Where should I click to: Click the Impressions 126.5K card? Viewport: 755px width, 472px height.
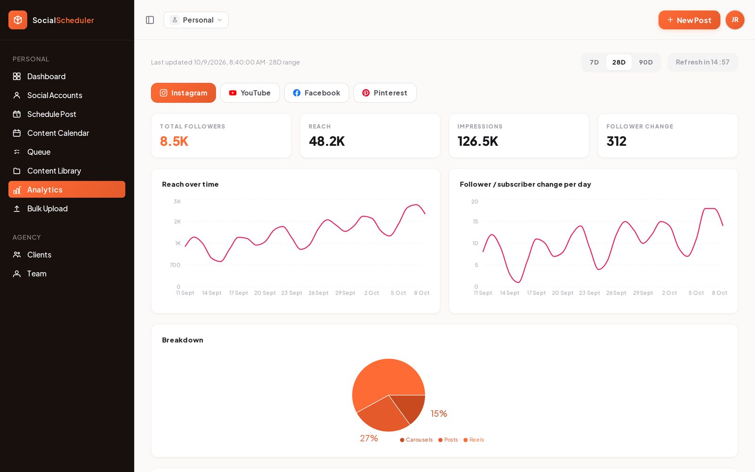(519, 135)
